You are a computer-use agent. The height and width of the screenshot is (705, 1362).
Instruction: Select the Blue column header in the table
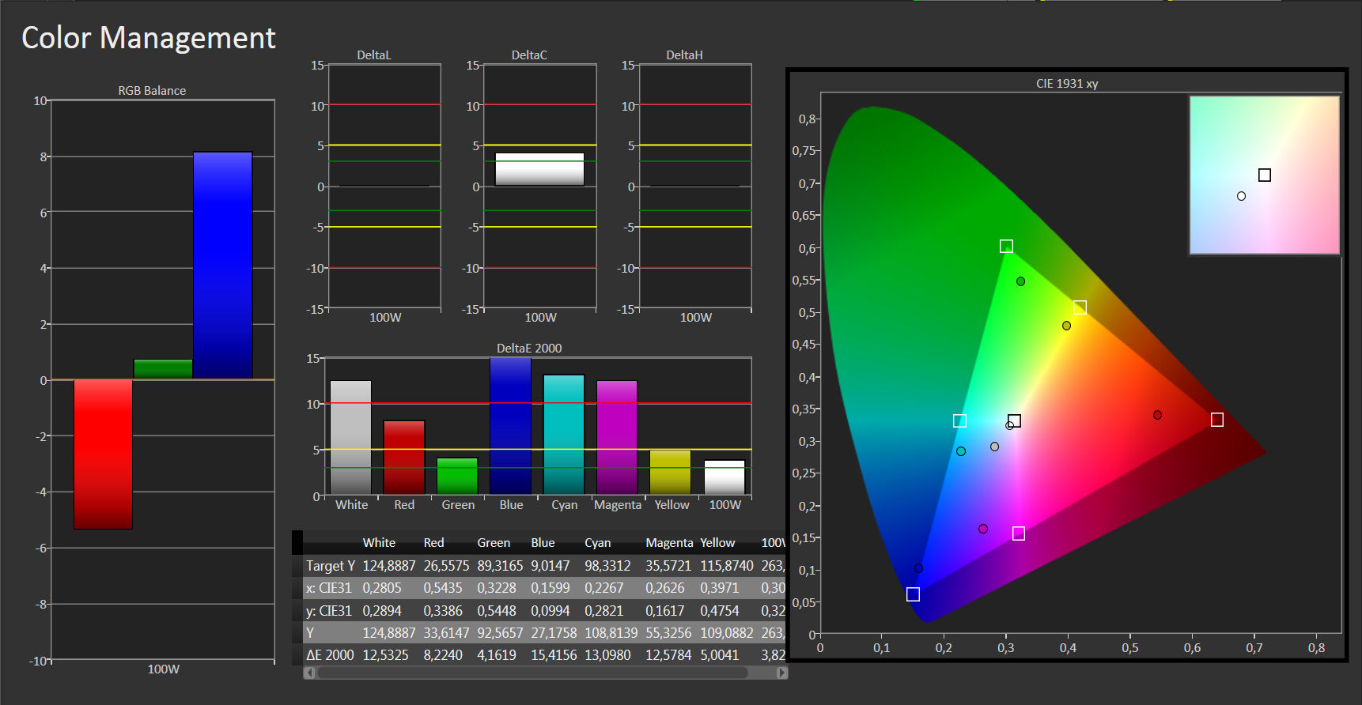click(543, 543)
